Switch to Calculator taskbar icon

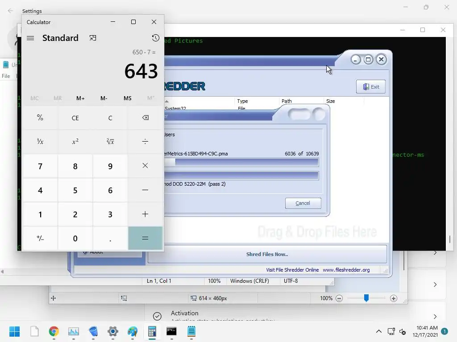pyautogui.click(x=152, y=331)
